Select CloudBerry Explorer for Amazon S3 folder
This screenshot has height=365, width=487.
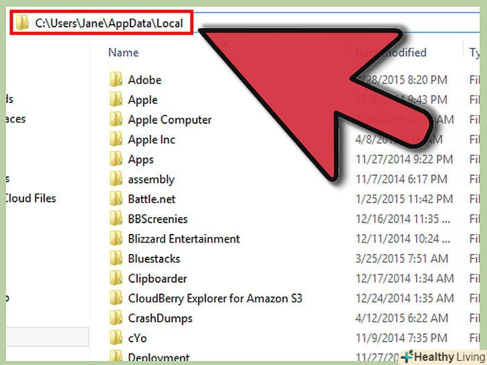pos(215,299)
